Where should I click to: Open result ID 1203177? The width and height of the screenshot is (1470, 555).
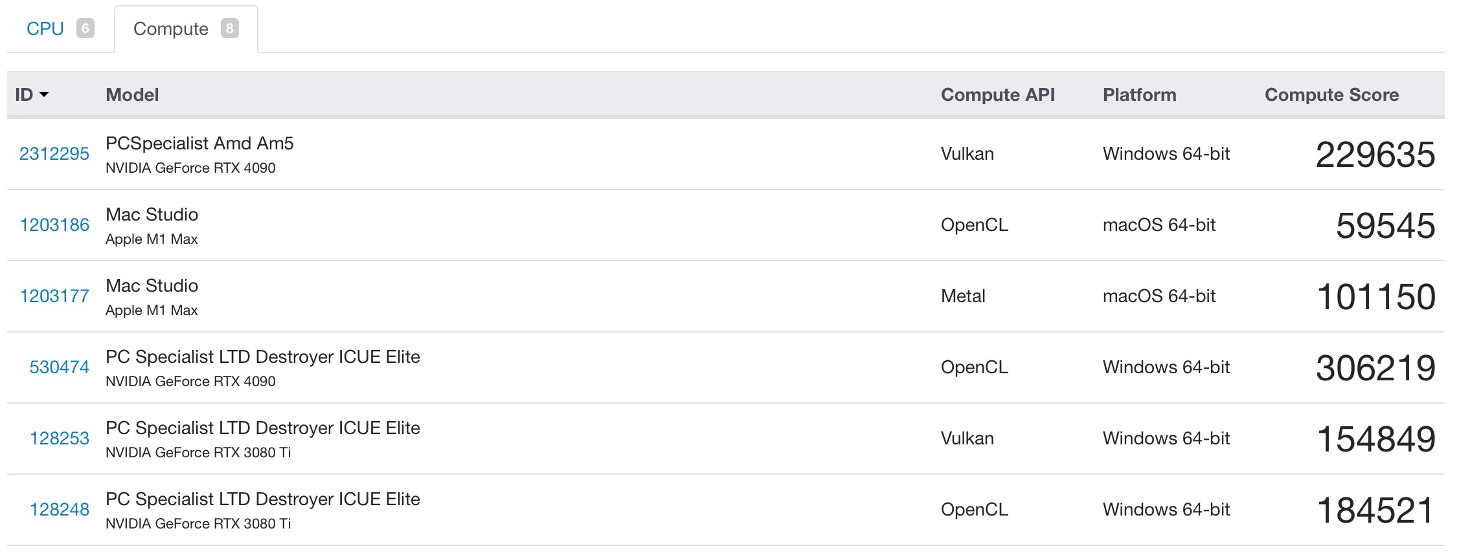(x=54, y=296)
